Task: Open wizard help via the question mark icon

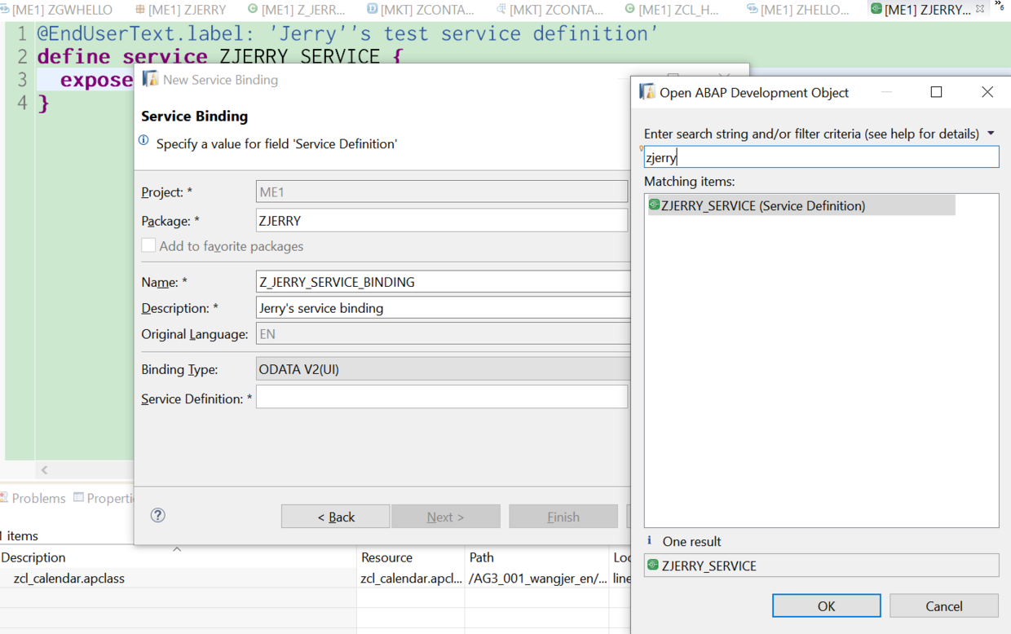Action: (x=158, y=515)
